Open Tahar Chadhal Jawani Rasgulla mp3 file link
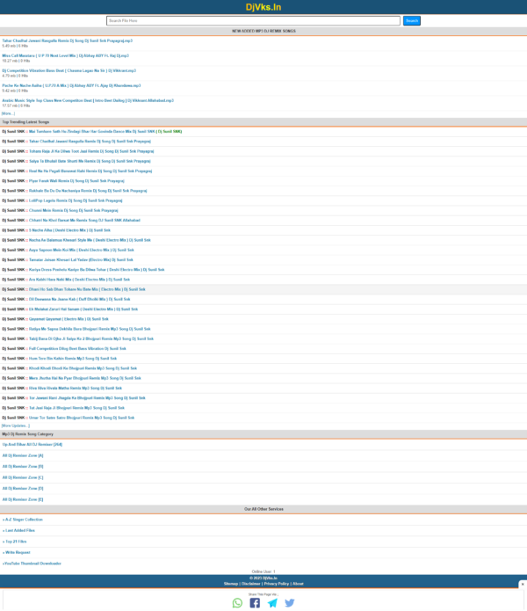This screenshot has height=611, width=527. click(x=68, y=40)
